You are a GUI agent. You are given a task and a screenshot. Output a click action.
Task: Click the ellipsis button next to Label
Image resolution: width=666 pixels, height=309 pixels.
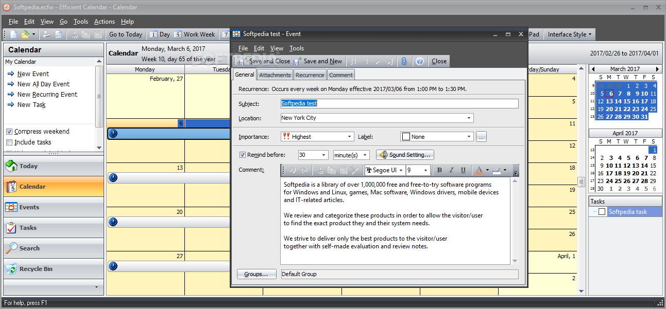pos(481,137)
